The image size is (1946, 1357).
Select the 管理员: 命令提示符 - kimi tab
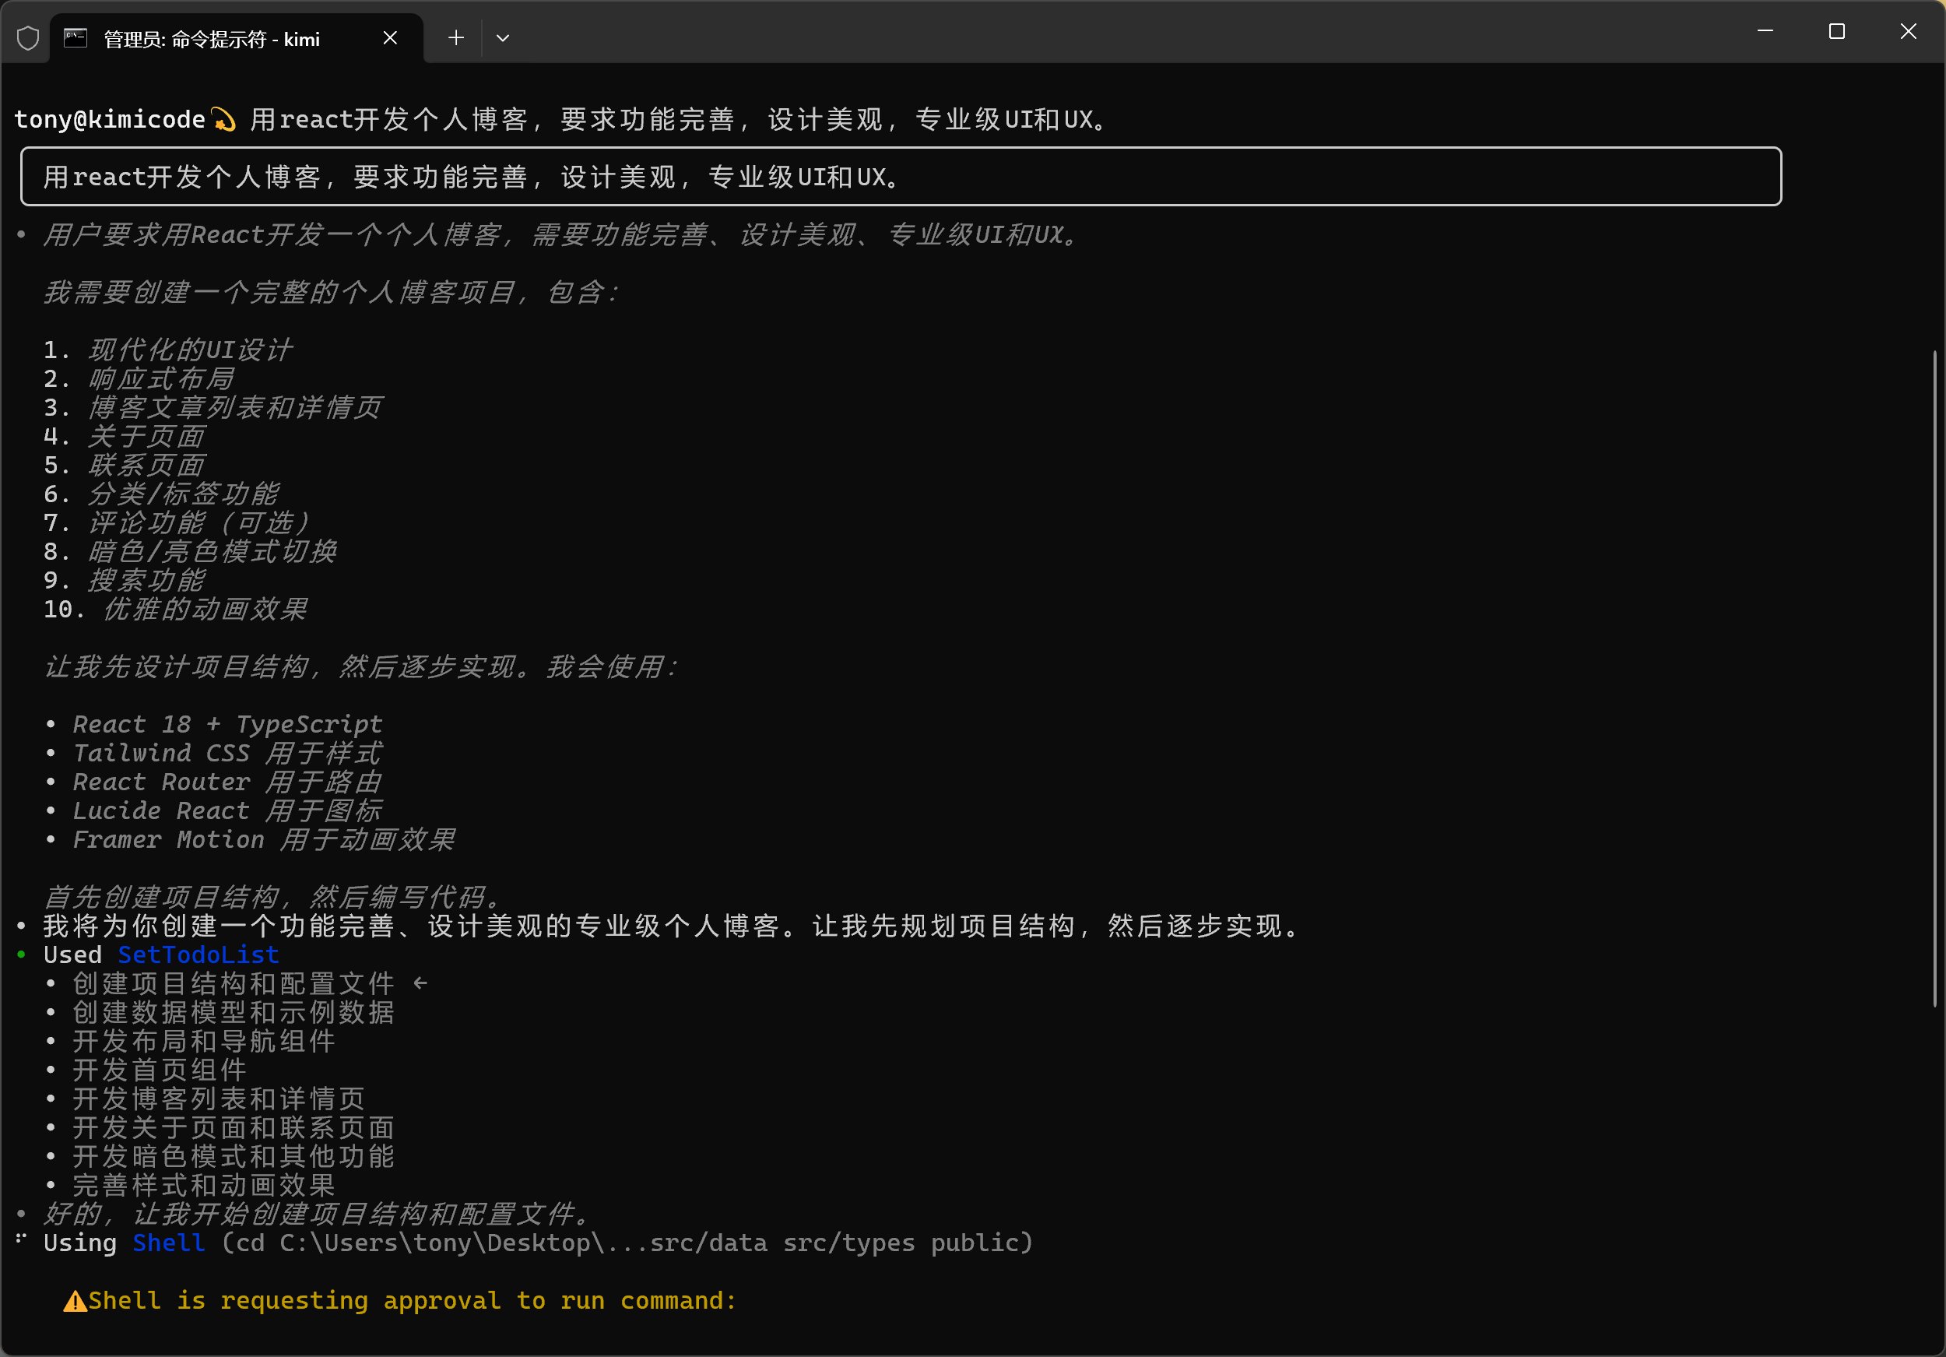point(212,39)
